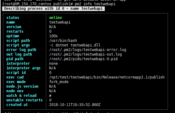Select '-c dotnet testwebapi.dll' args value
This screenshot has height=113, width=175.
75,45
